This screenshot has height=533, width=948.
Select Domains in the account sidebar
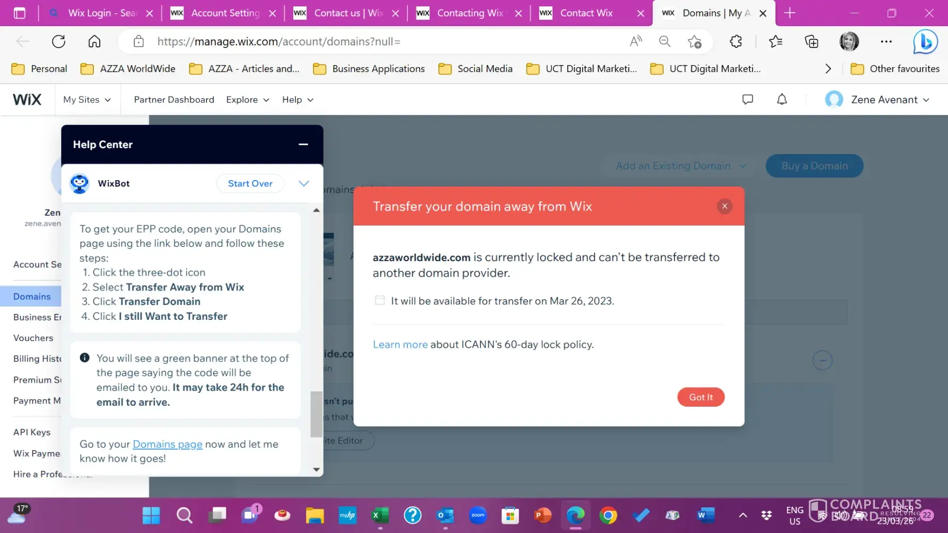pyautogui.click(x=31, y=296)
